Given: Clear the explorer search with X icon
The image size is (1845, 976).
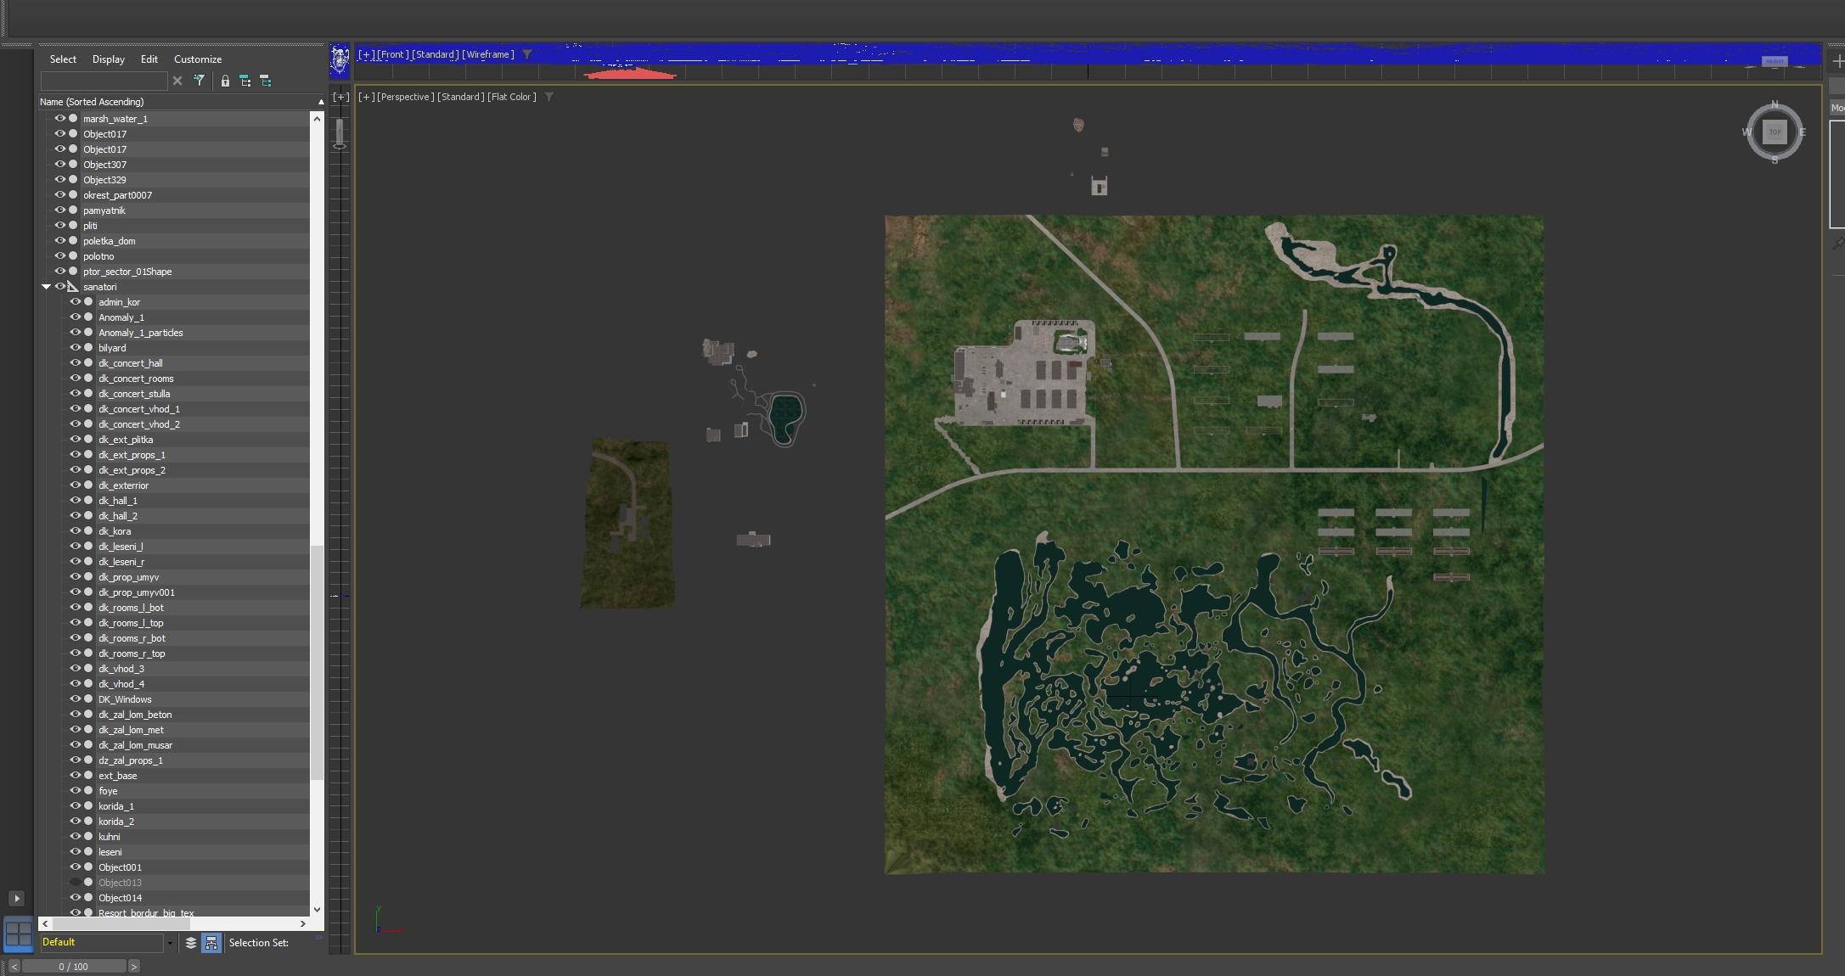Looking at the screenshot, I should tap(177, 81).
